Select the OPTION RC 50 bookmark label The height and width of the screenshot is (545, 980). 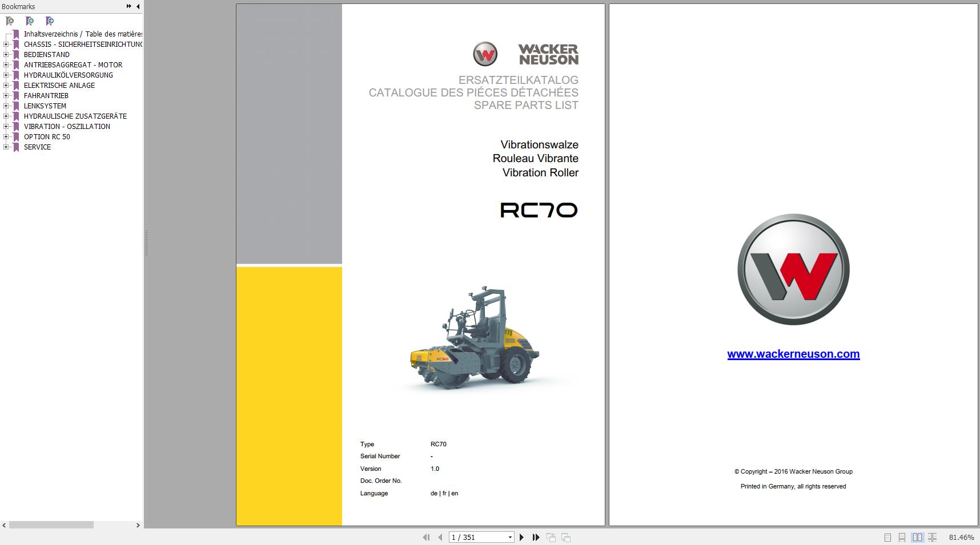pos(47,136)
